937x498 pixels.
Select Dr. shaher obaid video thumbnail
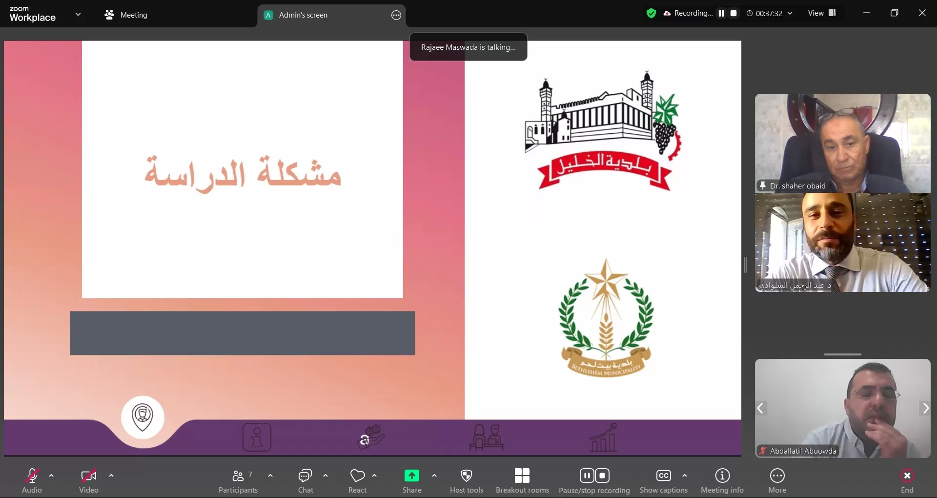[842, 143]
